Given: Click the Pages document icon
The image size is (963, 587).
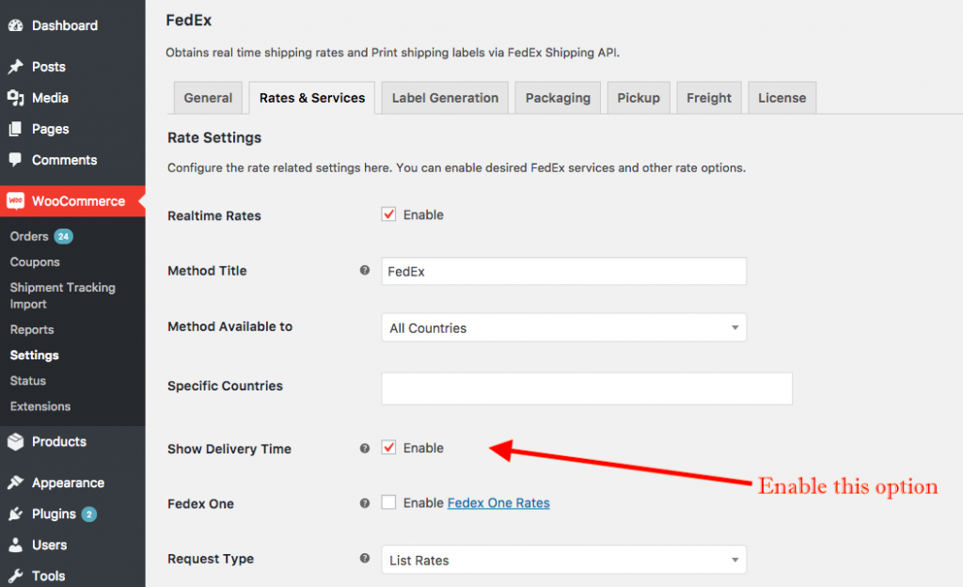Looking at the screenshot, I should [x=15, y=129].
